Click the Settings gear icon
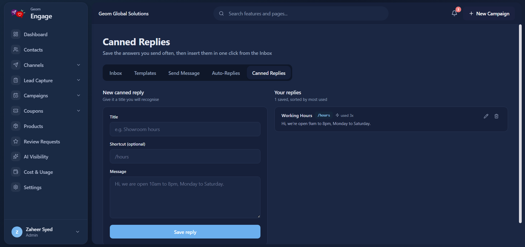The image size is (525, 247). 16,187
